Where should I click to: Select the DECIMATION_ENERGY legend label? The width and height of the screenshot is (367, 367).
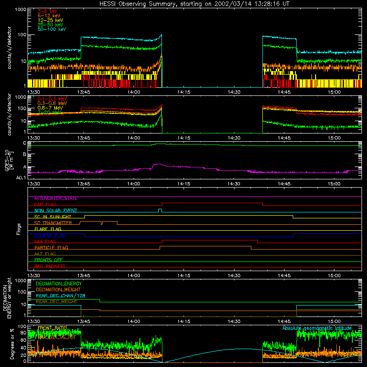pyautogui.click(x=59, y=284)
